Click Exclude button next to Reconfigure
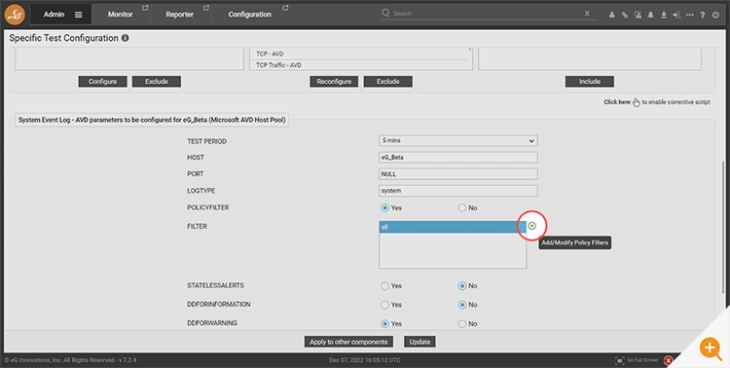Image resolution: width=730 pixels, height=368 pixels. coord(387,81)
